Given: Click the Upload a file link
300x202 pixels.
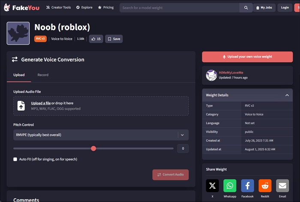Looking at the screenshot, I should click(41, 103).
